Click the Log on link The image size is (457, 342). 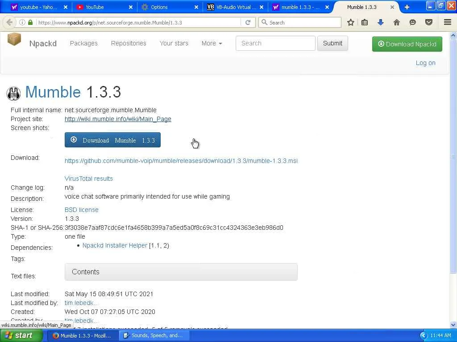[425, 63]
